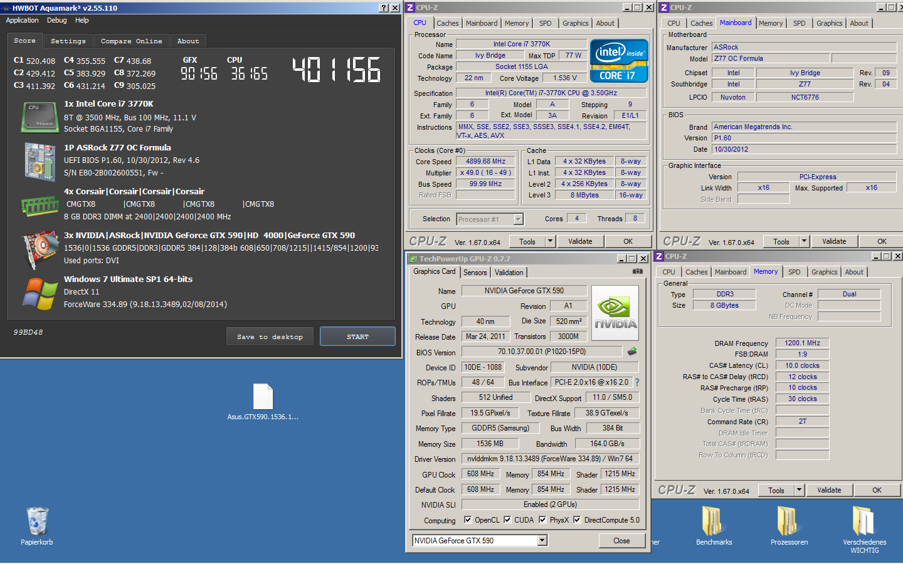Open the Papierkorb recycle bin
The image size is (903, 564).
37,525
